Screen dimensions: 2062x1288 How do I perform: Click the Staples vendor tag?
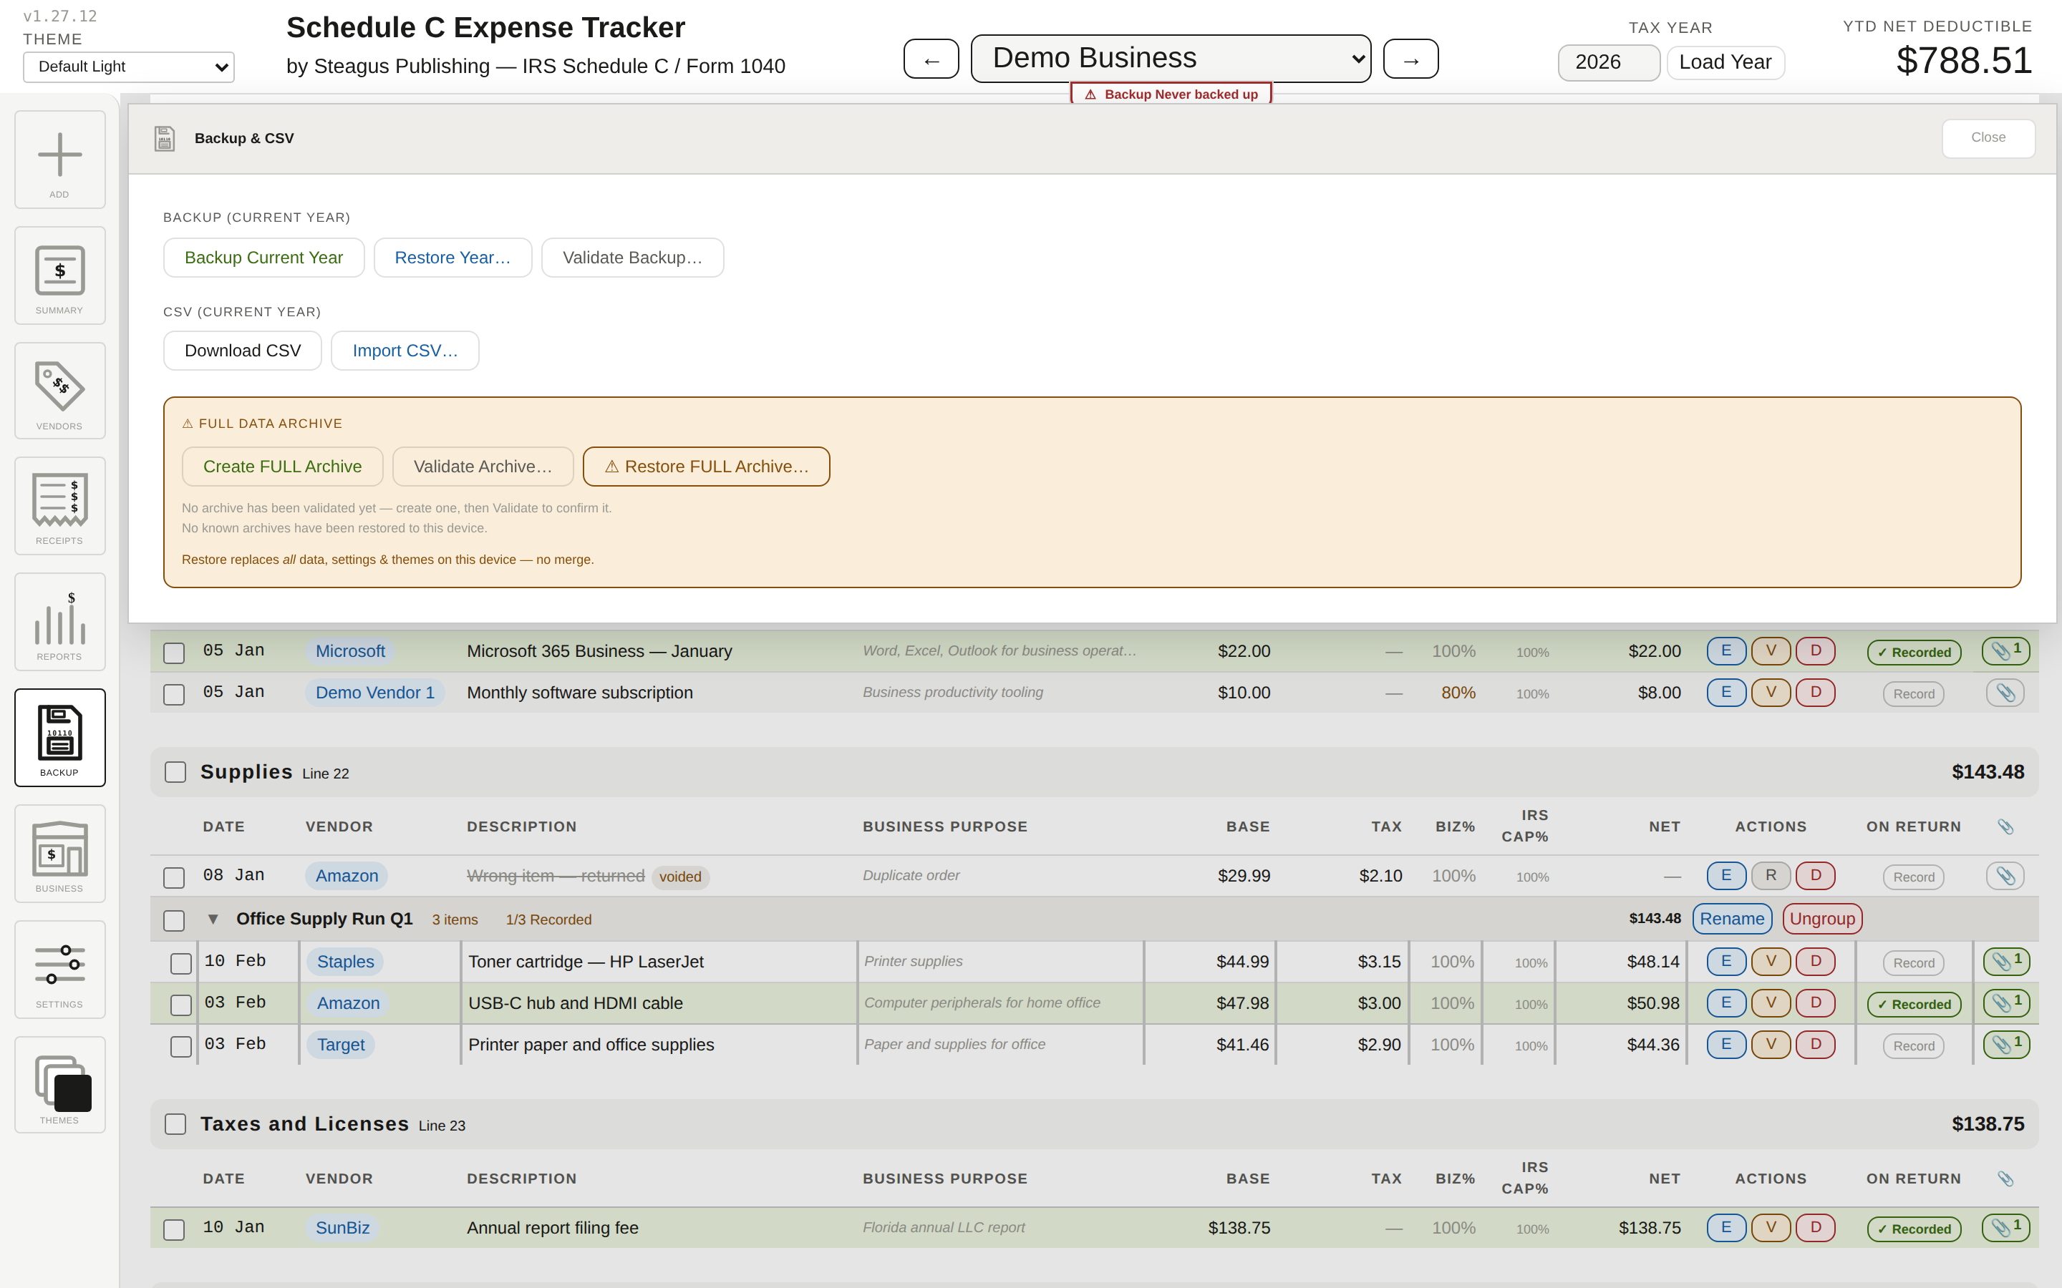pyautogui.click(x=345, y=962)
